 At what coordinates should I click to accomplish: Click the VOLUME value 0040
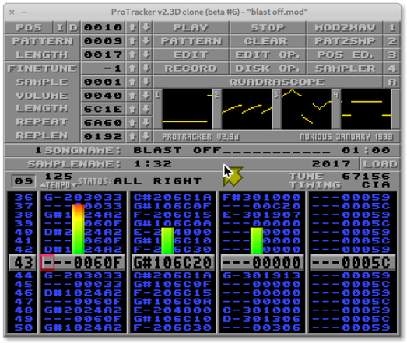click(x=103, y=96)
